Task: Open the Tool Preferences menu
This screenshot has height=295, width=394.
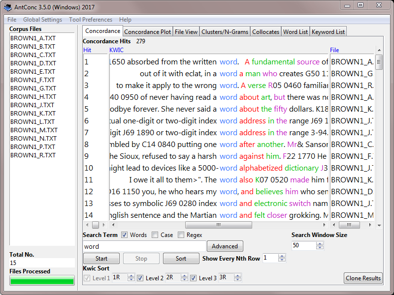Action: (90, 20)
